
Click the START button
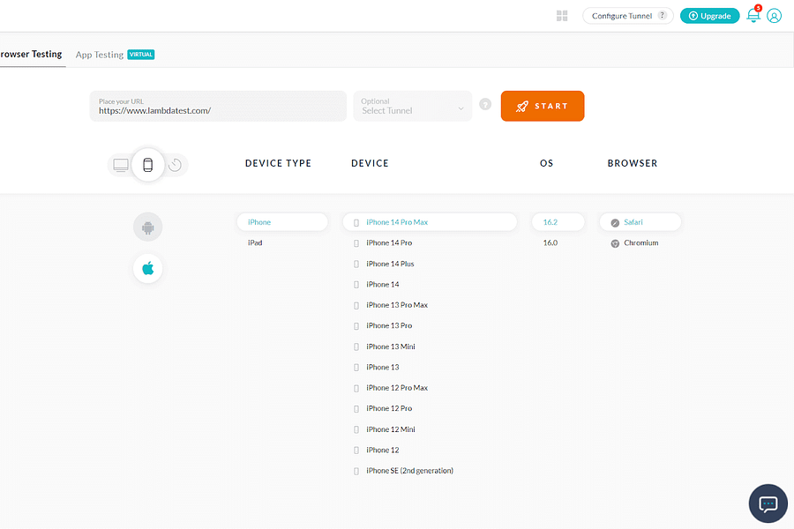tap(542, 105)
